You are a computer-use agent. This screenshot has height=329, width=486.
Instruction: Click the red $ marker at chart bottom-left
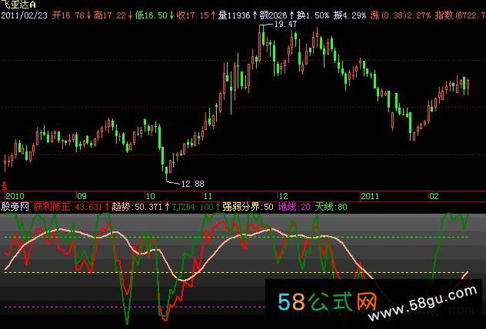(x=4, y=186)
